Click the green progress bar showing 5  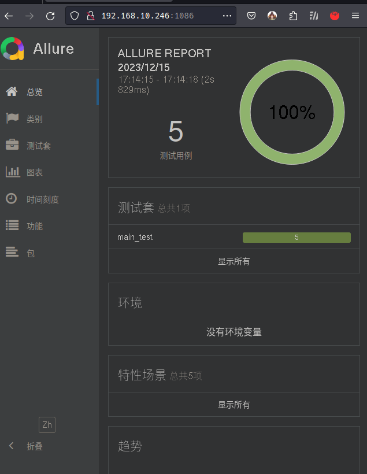296,238
